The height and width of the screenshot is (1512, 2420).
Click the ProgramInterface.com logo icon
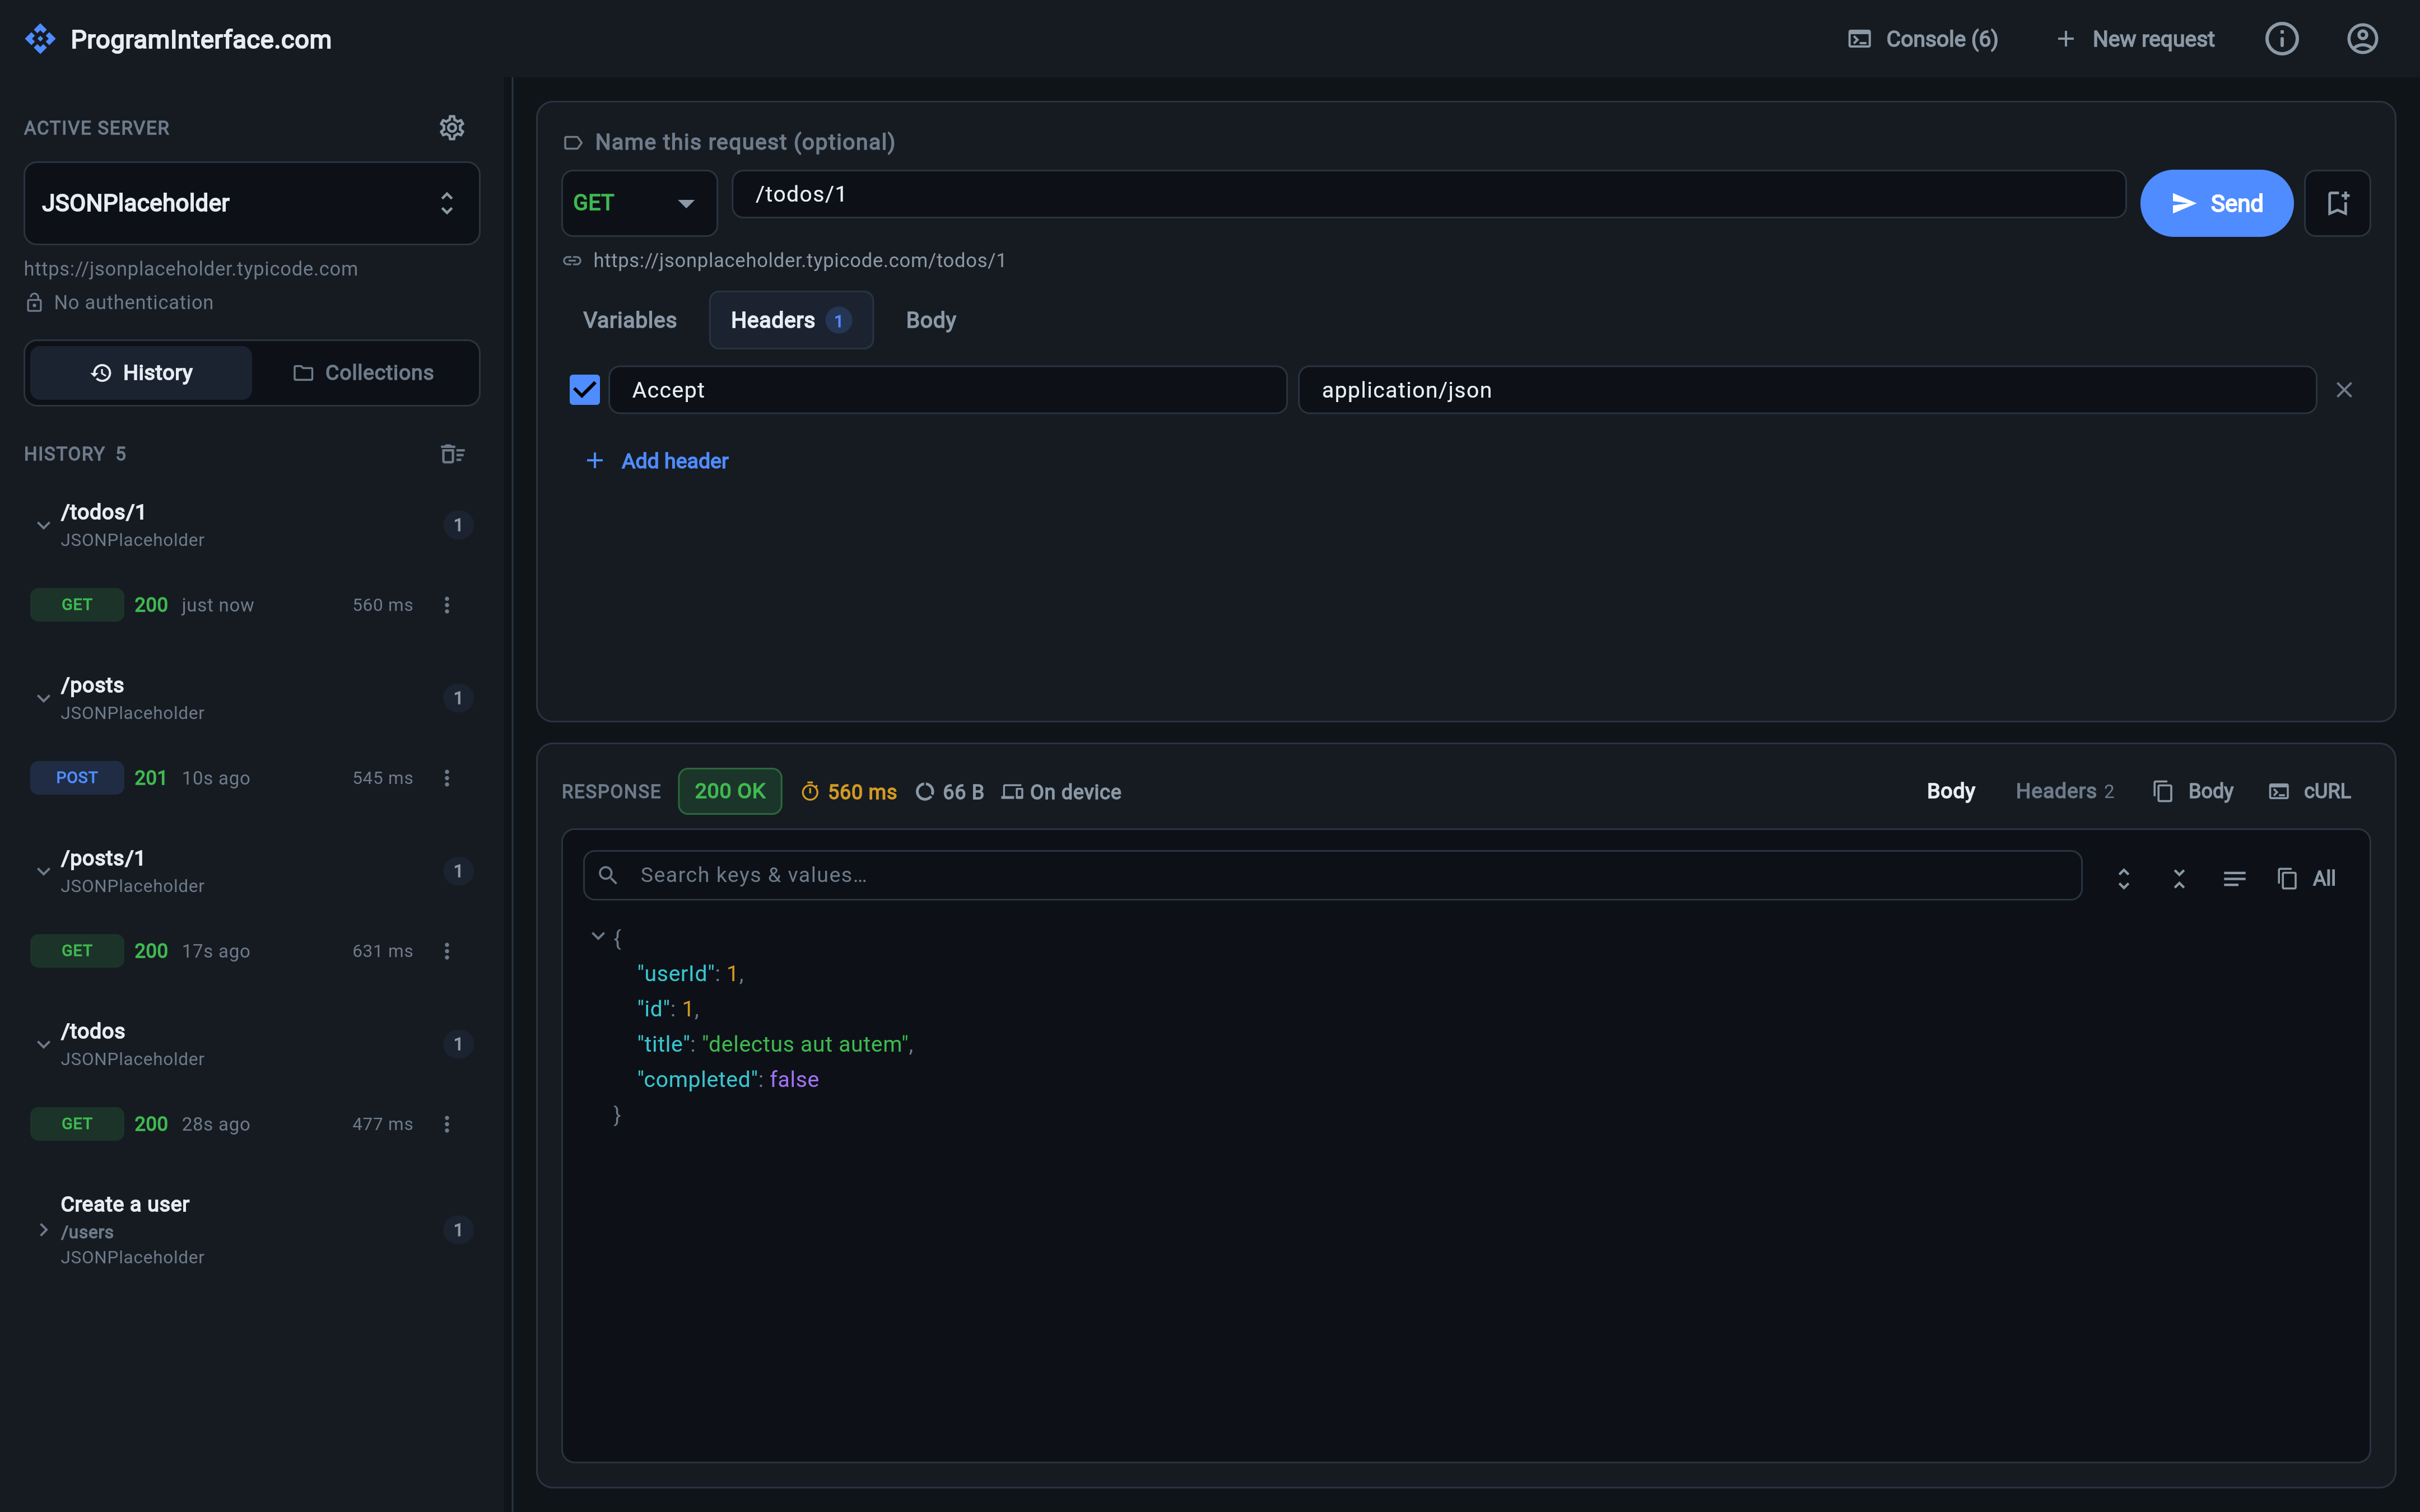point(40,39)
